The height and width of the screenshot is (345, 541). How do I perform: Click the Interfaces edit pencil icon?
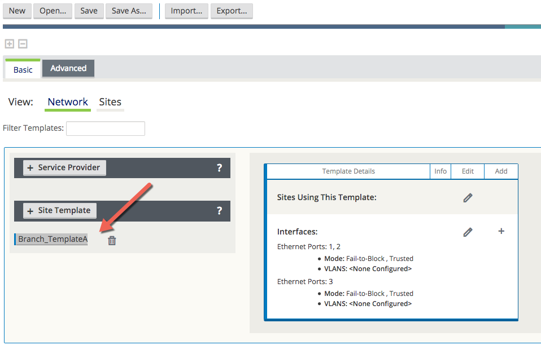click(468, 232)
